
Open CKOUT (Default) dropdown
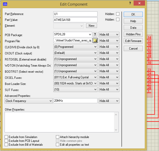coord(75,53)
